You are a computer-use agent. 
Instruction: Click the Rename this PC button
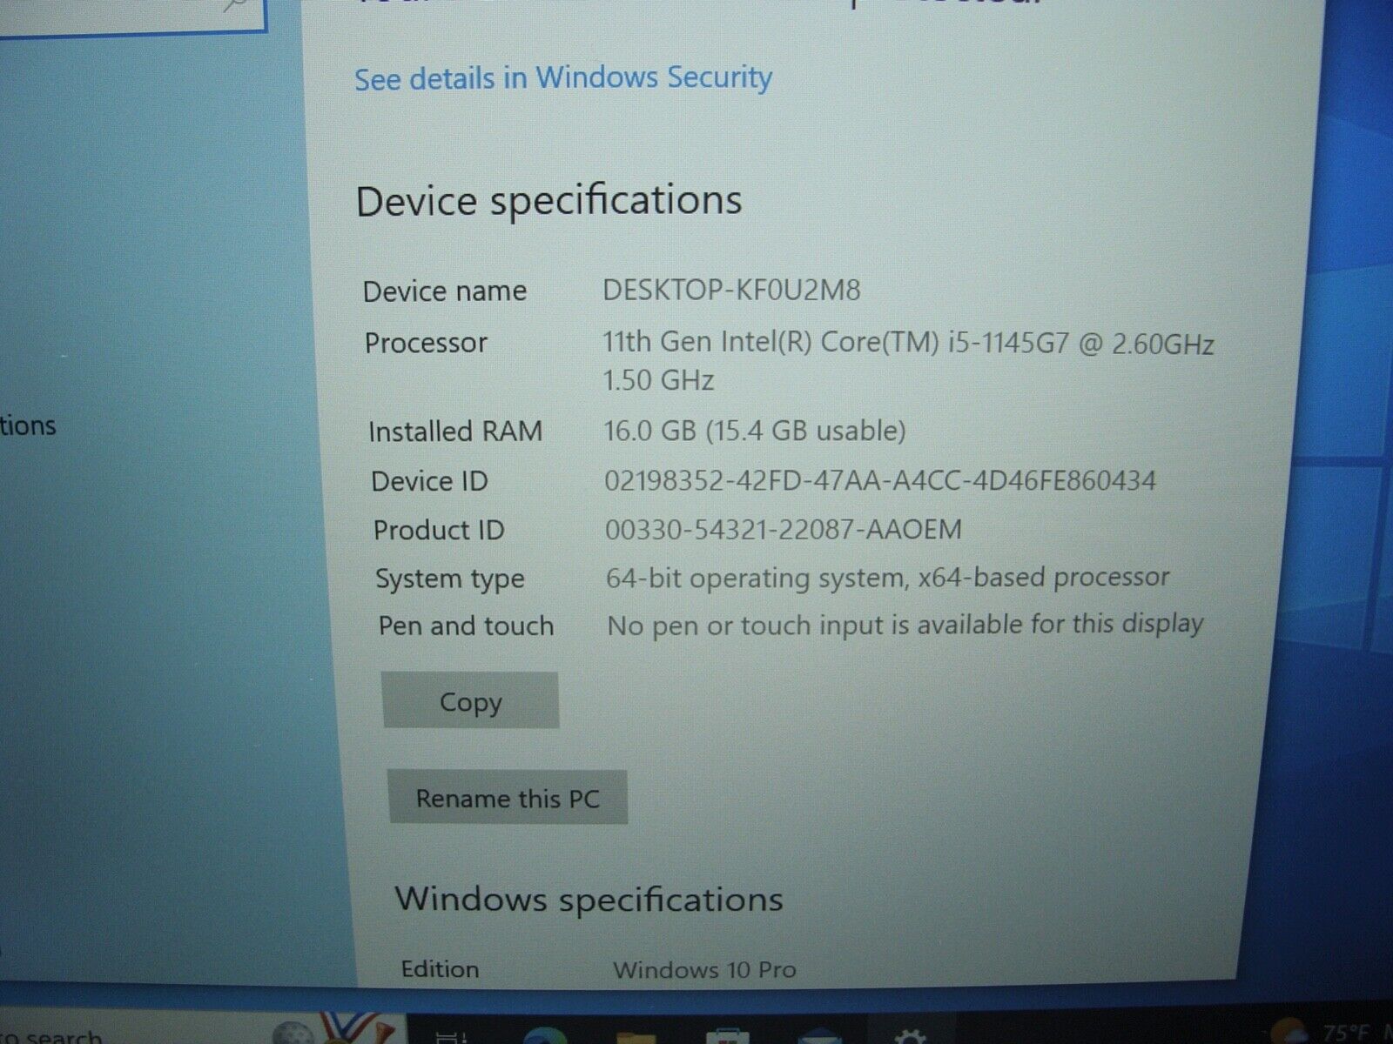pyautogui.click(x=508, y=798)
